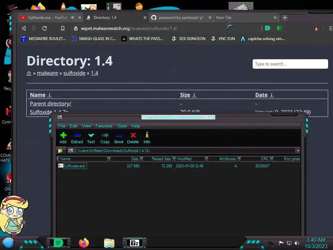Switch to the New Tab tab
The image size is (333, 250).
[224, 18]
